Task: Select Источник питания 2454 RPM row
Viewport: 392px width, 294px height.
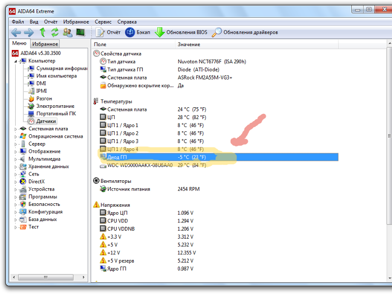Action: 215,189
